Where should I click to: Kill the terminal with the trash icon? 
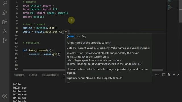[x=169, y=75]
